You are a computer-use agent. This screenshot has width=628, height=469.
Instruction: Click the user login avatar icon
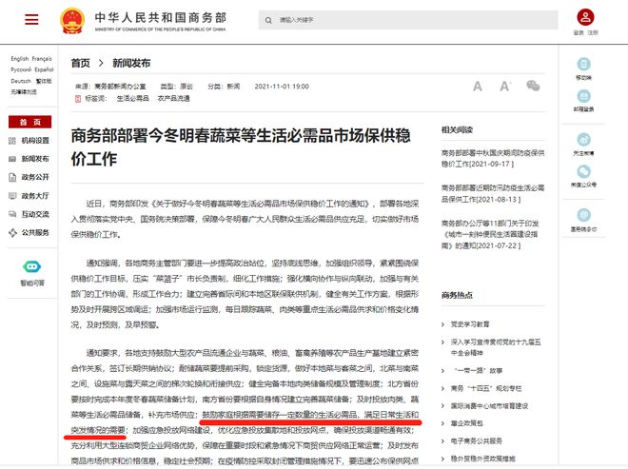point(585,17)
